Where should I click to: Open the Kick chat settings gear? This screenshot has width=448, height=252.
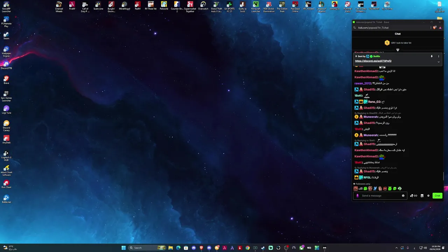coord(428,196)
